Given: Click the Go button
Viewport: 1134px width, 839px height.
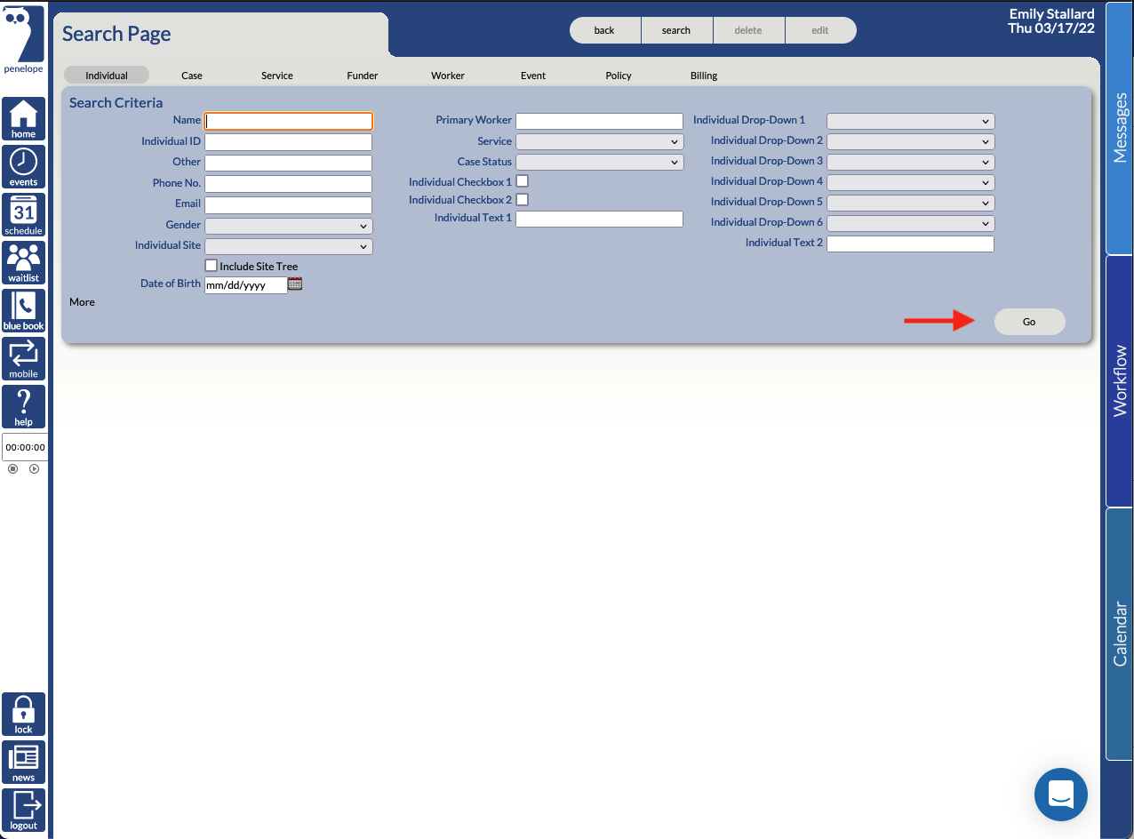Looking at the screenshot, I should tap(1029, 322).
